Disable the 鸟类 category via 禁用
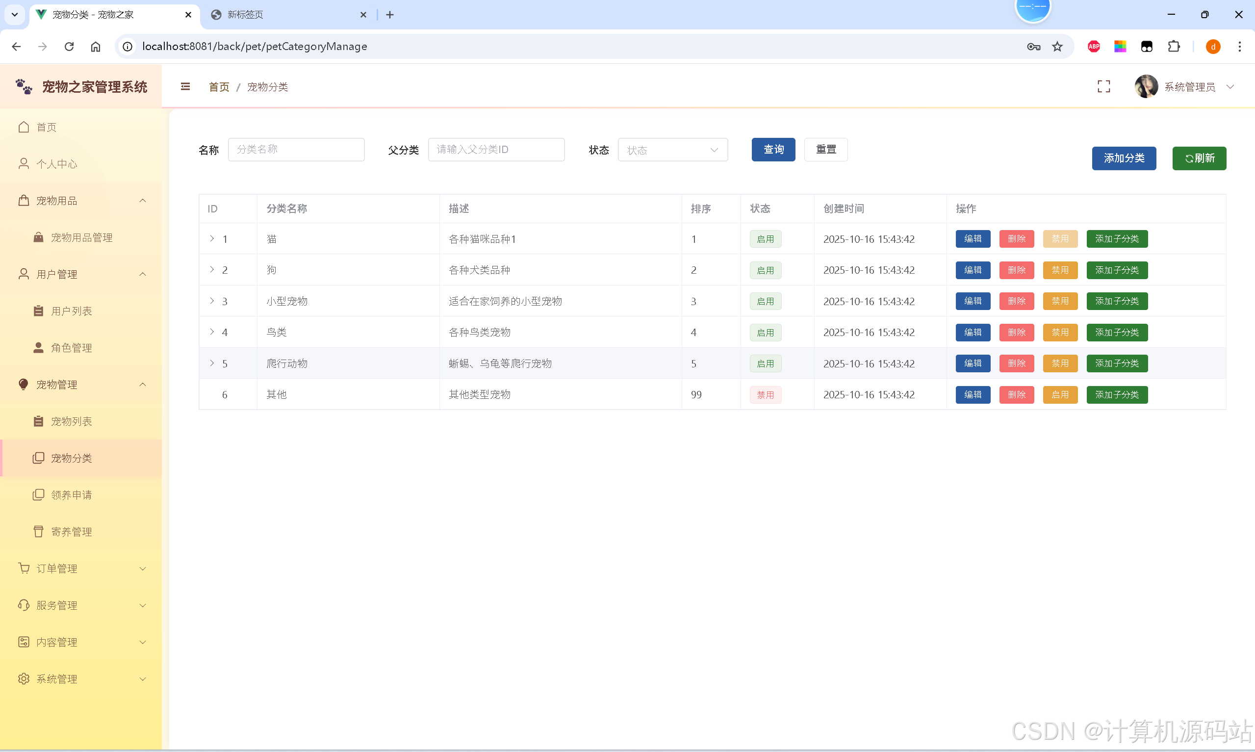This screenshot has width=1255, height=752. coord(1060,333)
